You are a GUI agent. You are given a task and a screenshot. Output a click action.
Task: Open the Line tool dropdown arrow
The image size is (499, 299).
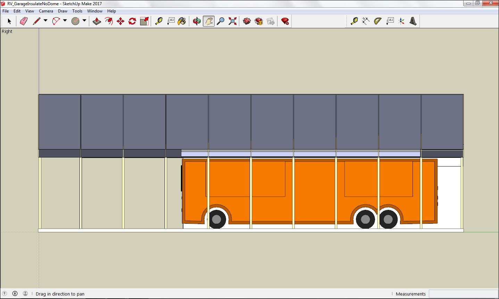tap(45, 21)
